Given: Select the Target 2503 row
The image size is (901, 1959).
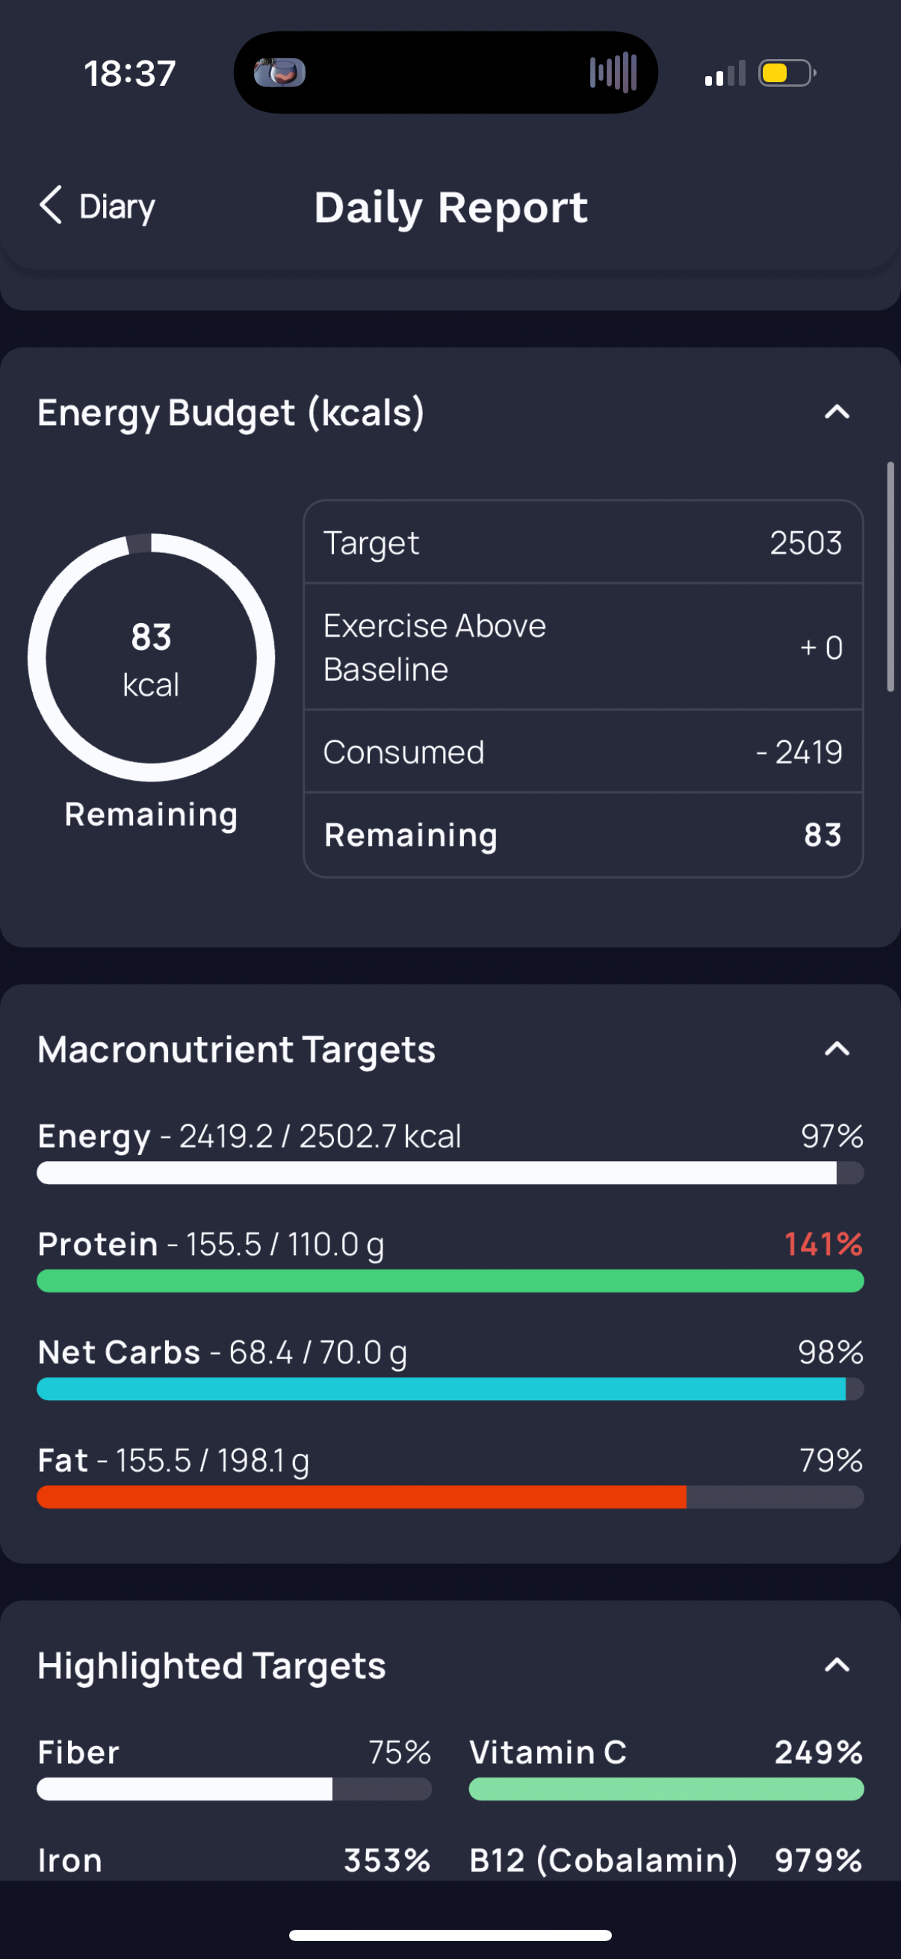Looking at the screenshot, I should coord(583,542).
